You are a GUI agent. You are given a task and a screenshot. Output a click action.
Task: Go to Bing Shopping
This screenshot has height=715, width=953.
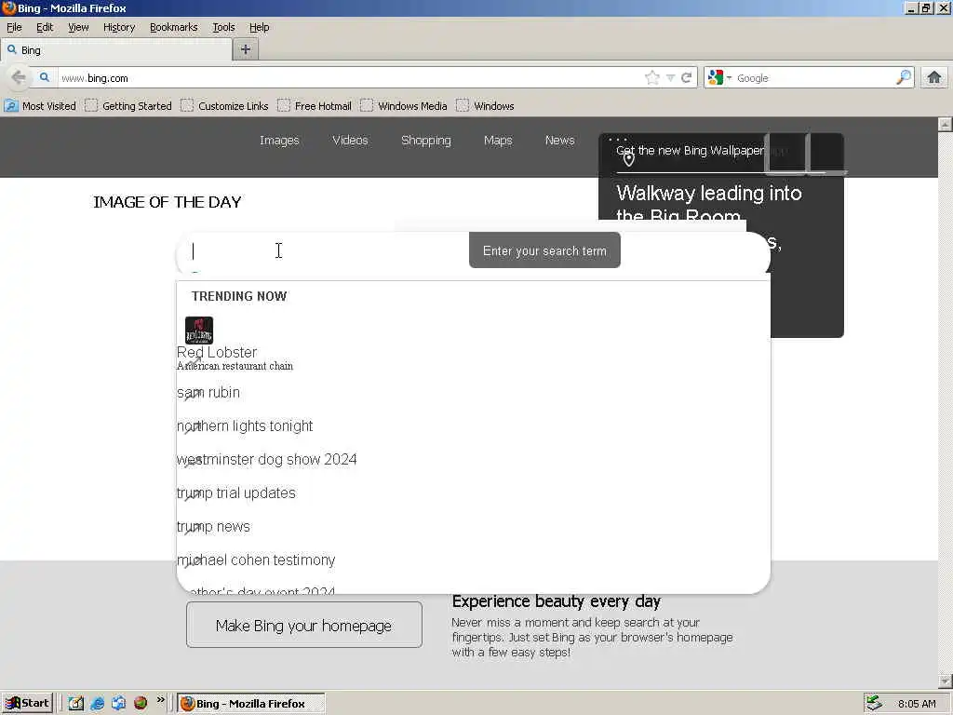pos(426,141)
